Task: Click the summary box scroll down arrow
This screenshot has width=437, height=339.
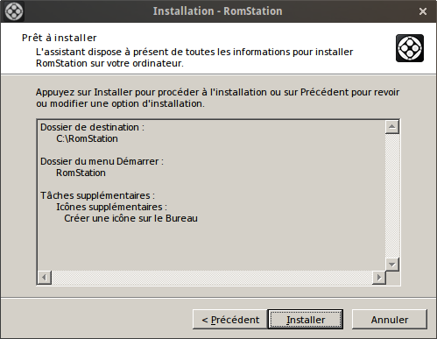Action: [x=392, y=265]
